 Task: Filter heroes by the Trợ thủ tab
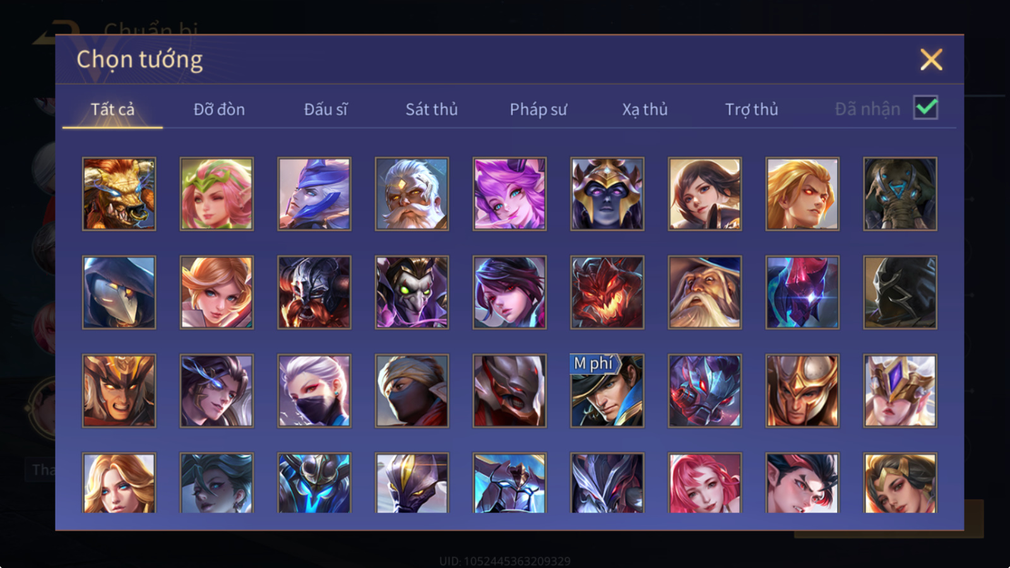[751, 109]
